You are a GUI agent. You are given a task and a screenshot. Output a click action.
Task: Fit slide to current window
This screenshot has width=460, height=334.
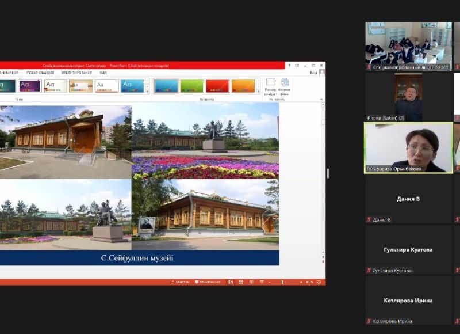point(320,282)
